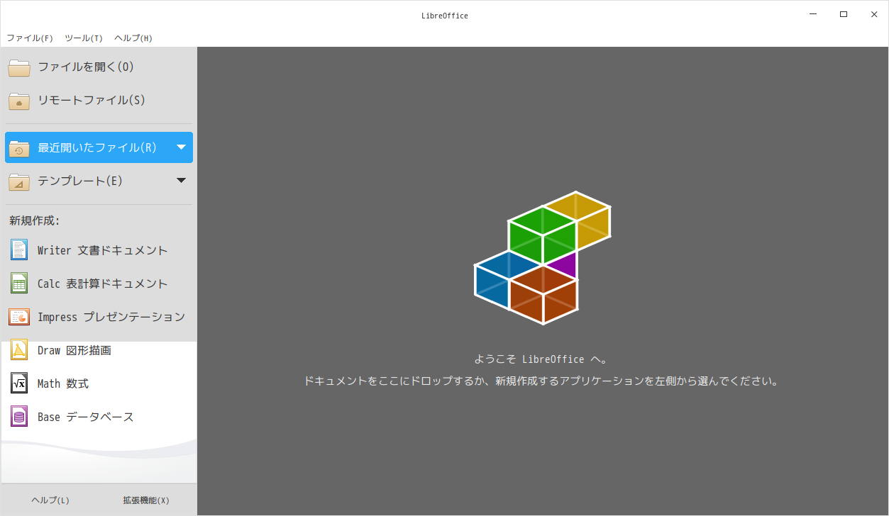Viewport: 889px width, 516px height.
Task: Click the recent files clock folder icon
Action: (x=19, y=148)
